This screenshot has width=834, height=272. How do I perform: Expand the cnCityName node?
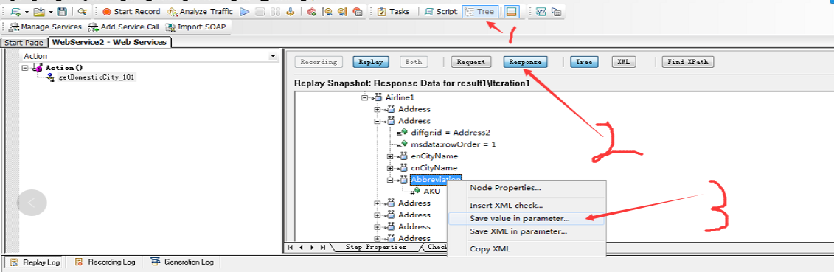390,168
